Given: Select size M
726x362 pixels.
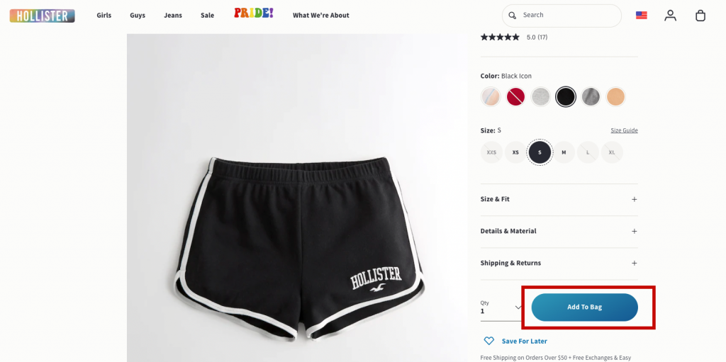Looking at the screenshot, I should point(564,152).
